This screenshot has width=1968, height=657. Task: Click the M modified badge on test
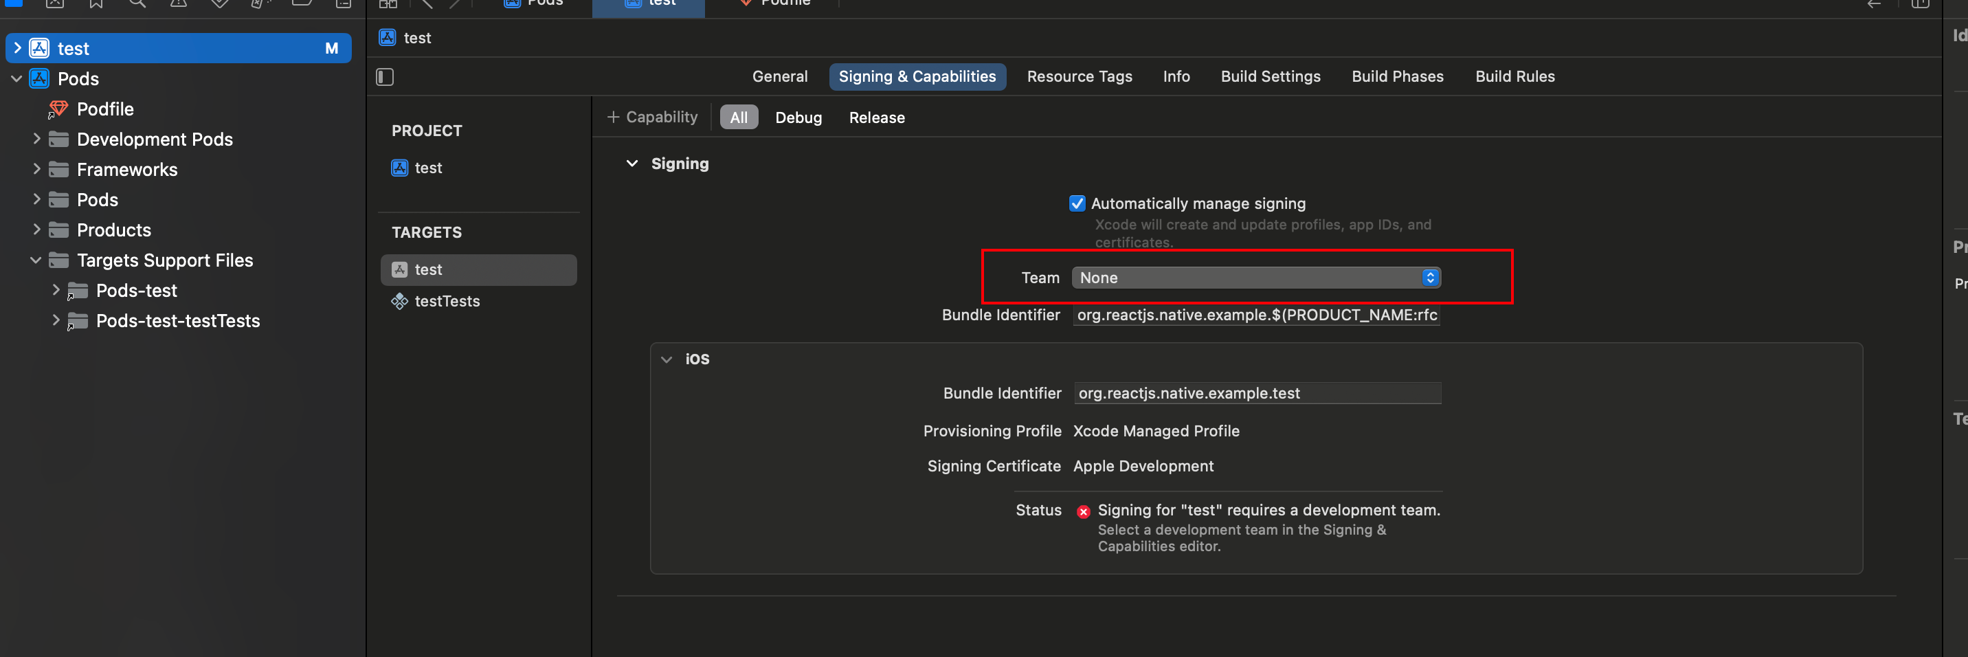pos(332,48)
